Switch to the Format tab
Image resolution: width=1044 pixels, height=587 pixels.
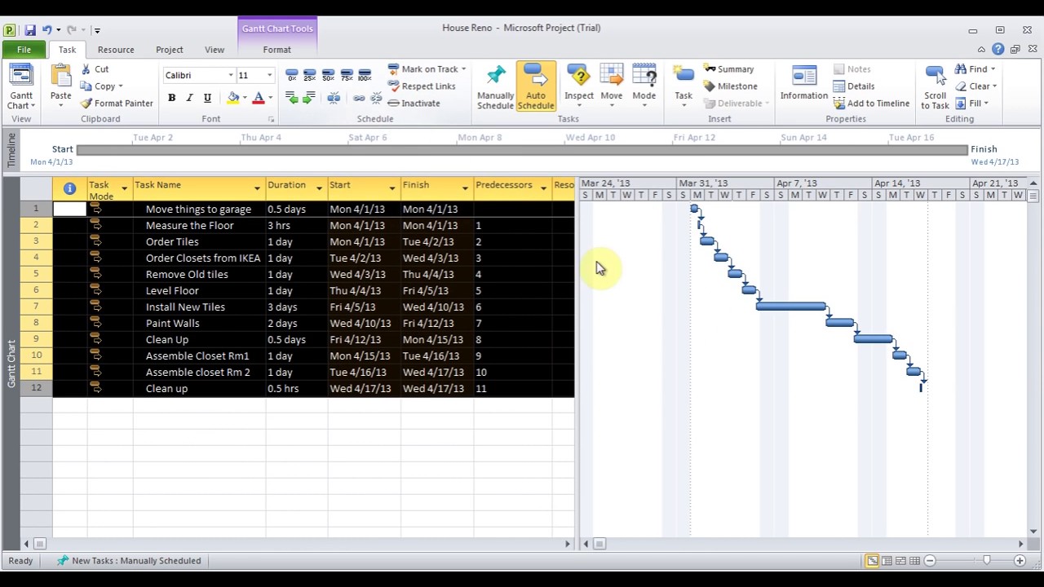(276, 50)
